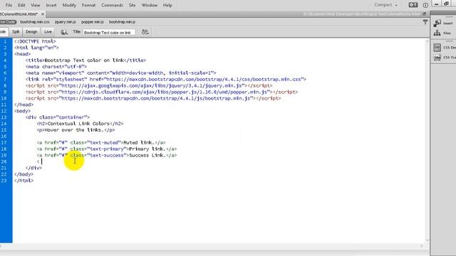
Task: Click the text-muted Muted link line
Action: (101, 142)
